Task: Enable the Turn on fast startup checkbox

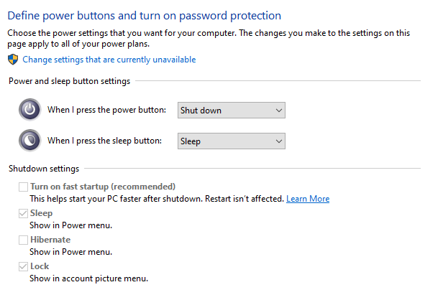Action: coord(23,187)
